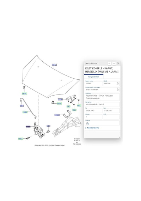
Task: Select the hood latch assembly drawing
Action: coord(39,130)
